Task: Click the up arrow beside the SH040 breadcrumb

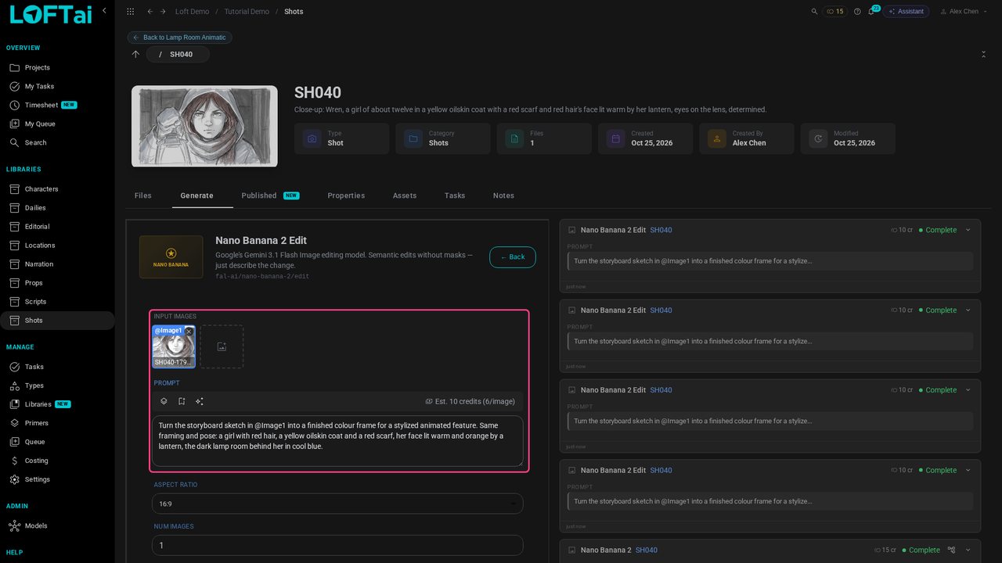Action: pyautogui.click(x=135, y=54)
